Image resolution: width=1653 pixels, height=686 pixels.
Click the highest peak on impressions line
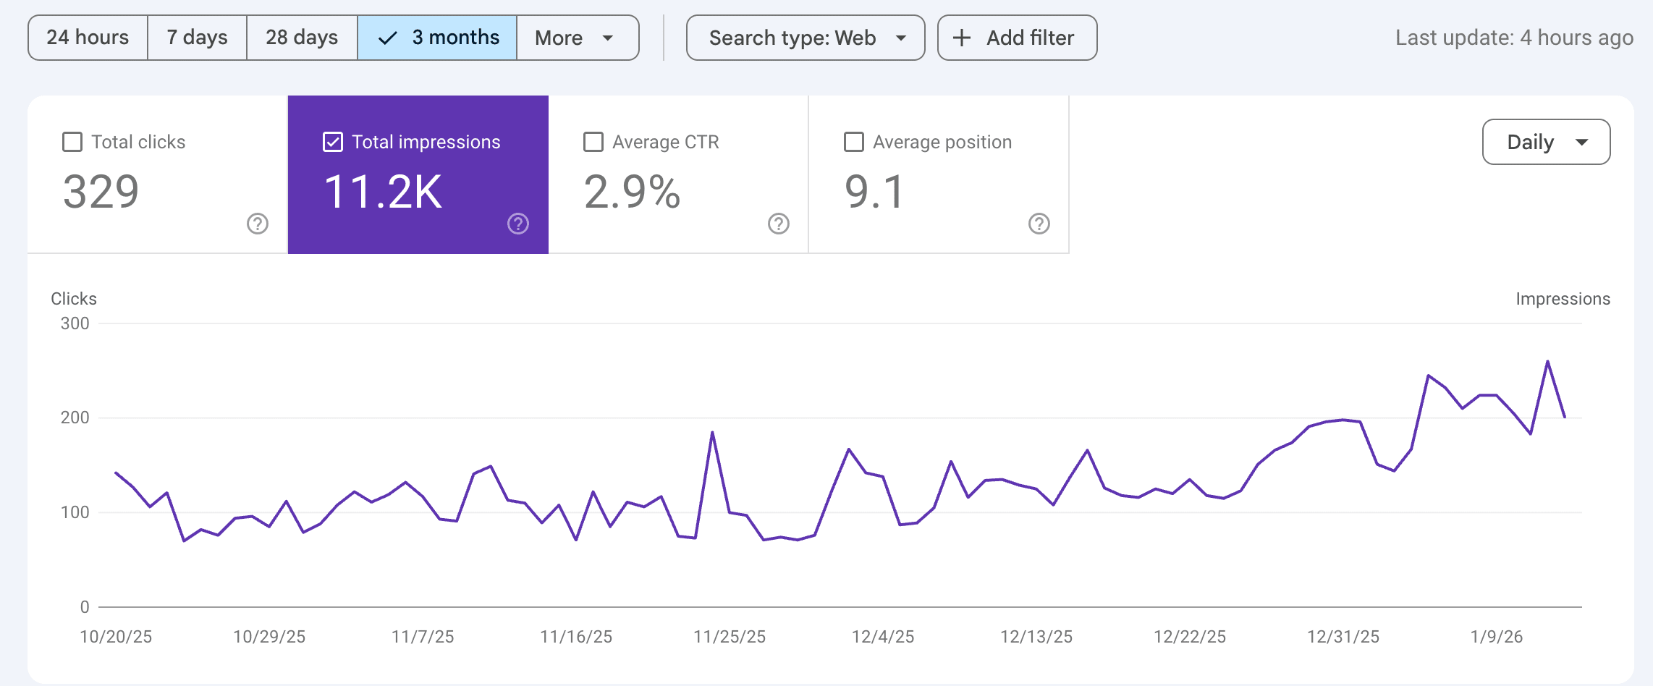1547,361
